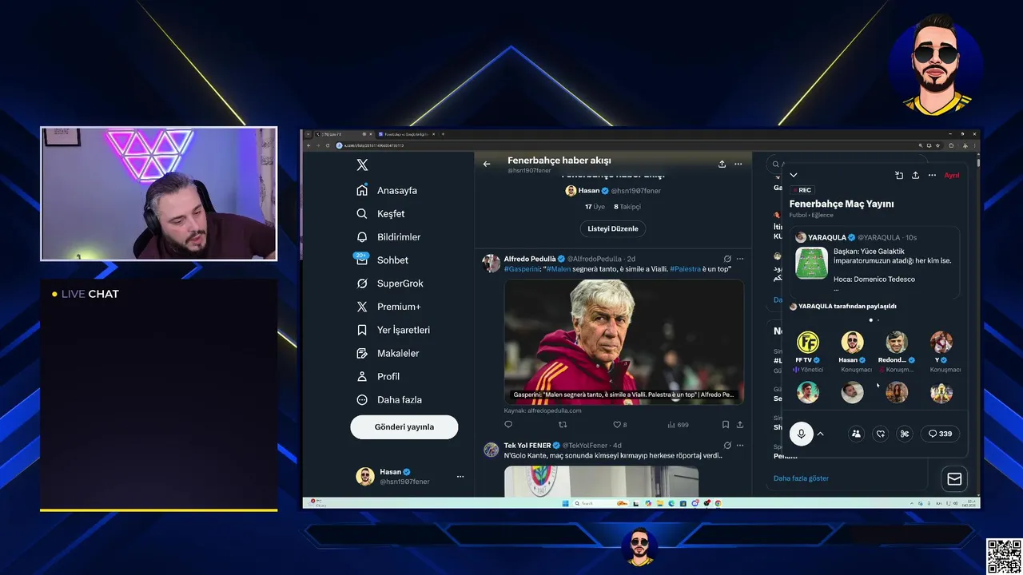The image size is (1023, 575).
Task: Like the Pedullà post with 8 likes
Action: pyautogui.click(x=620, y=425)
